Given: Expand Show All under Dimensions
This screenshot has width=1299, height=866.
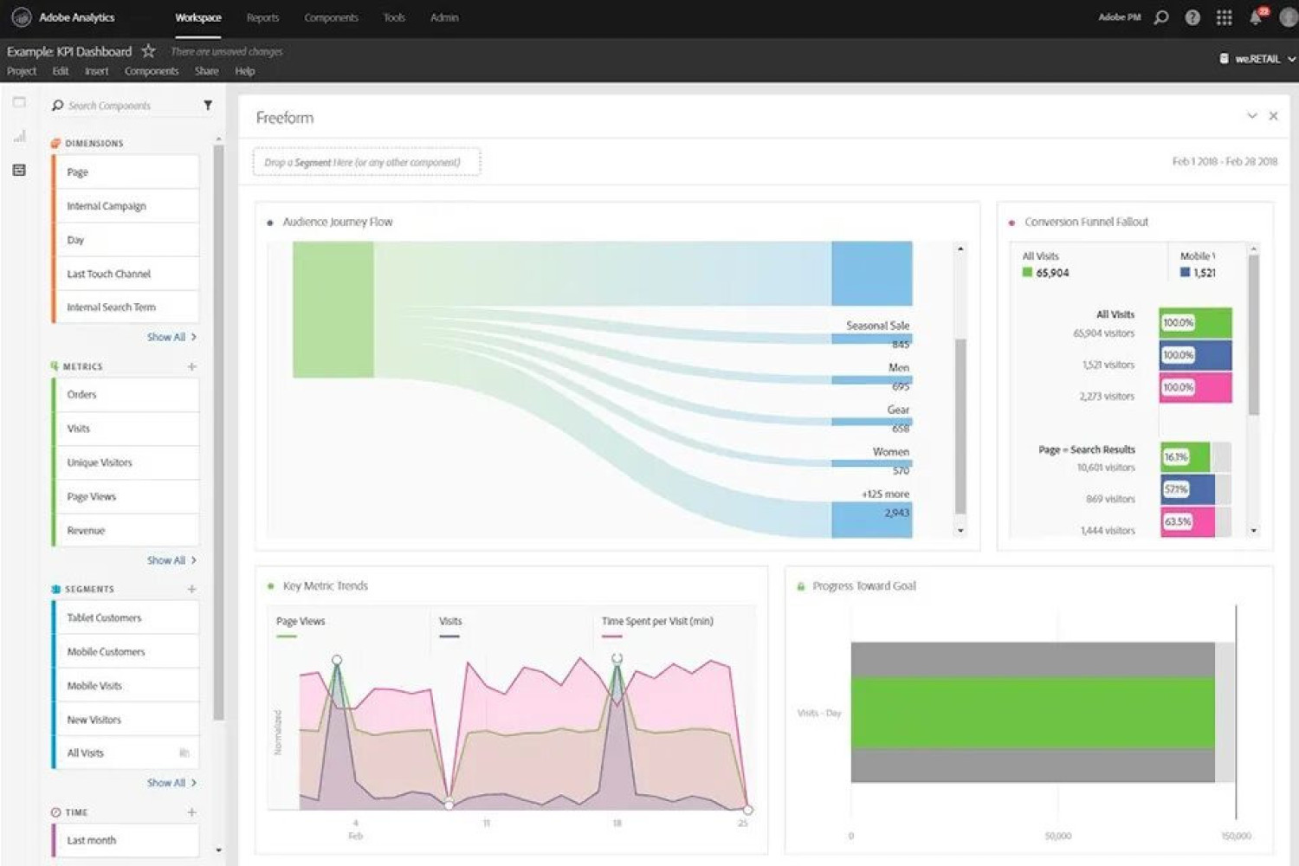Looking at the screenshot, I should coord(171,337).
